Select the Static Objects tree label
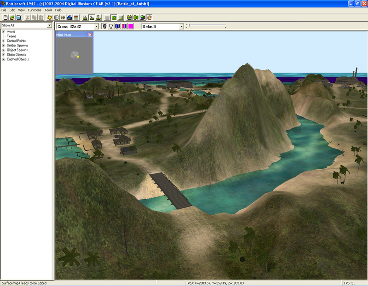The height and width of the screenshot is (286, 368). [x=17, y=55]
